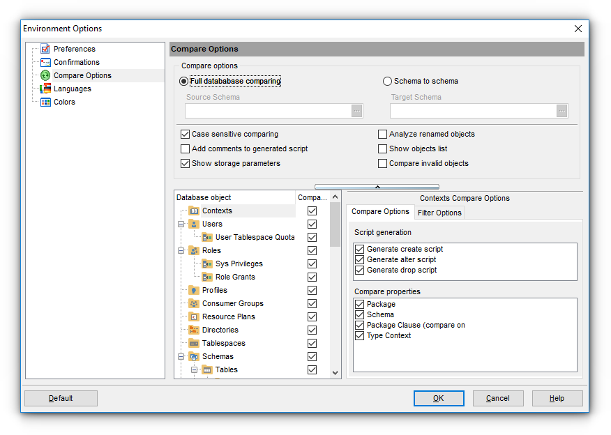Select the Roles folder icon

click(x=194, y=251)
